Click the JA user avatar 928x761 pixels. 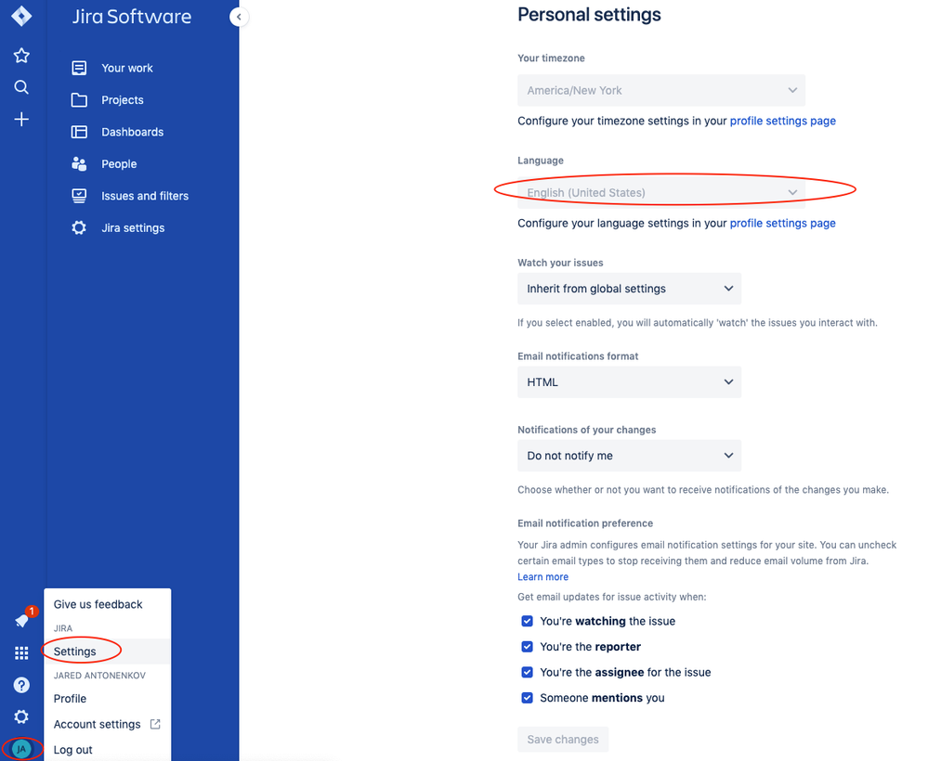(21, 749)
